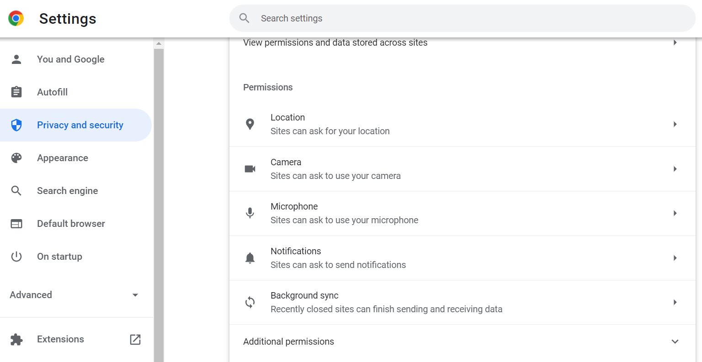
Task: Click the Chrome logo icon
Action: pos(16,19)
